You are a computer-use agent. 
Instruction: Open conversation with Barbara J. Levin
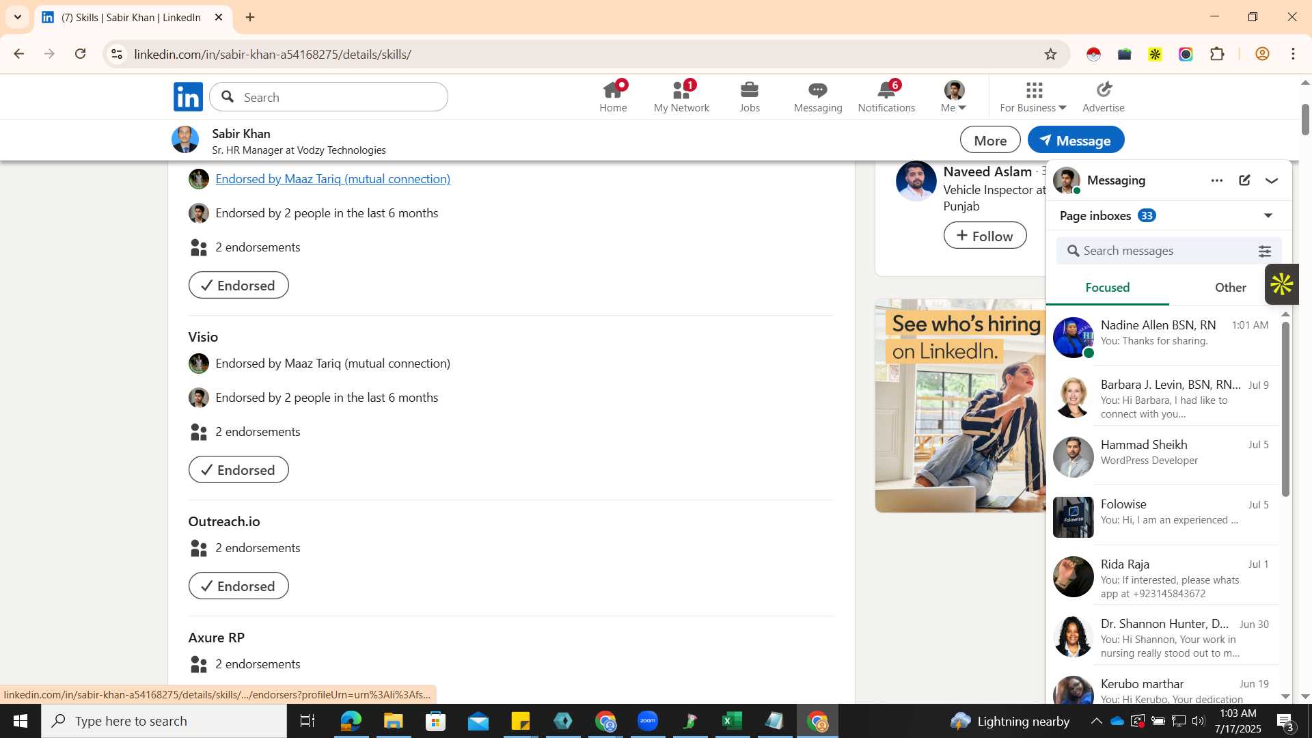point(1163,396)
